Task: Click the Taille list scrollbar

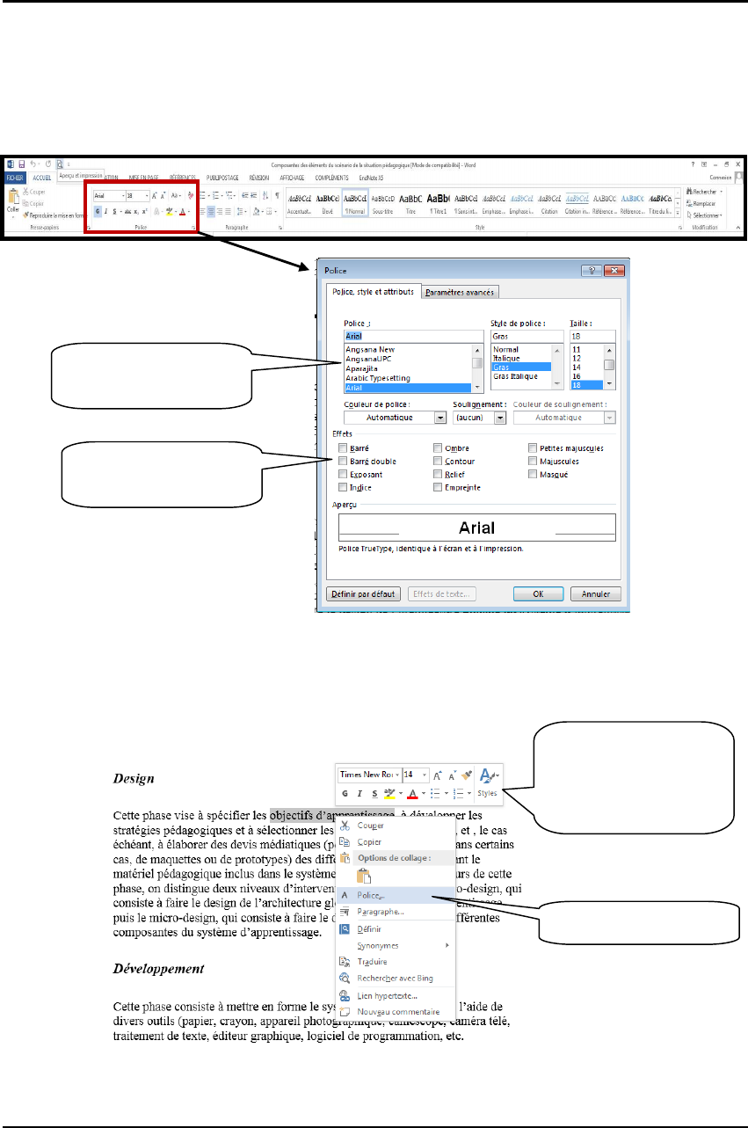Action: click(x=609, y=367)
